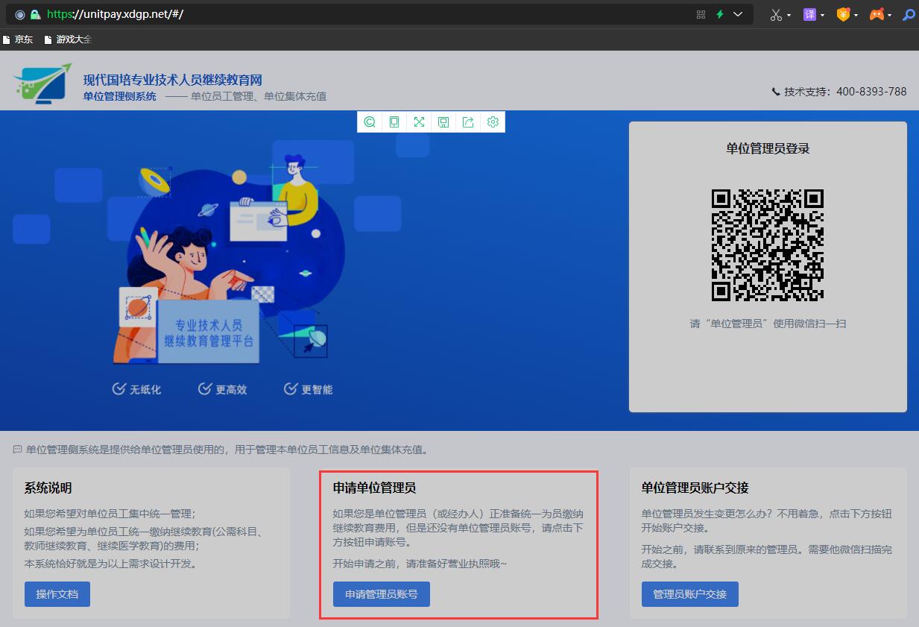Click the 更高效 checkmark icon on banner

click(205, 388)
